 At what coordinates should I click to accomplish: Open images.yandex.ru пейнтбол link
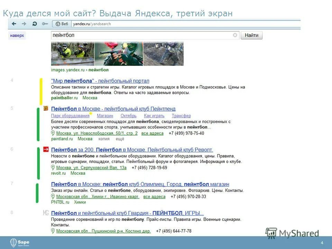tap(80, 70)
